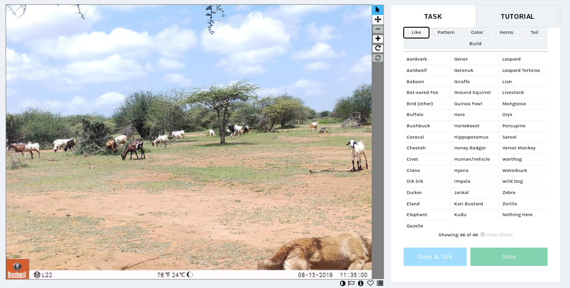Select Honey Badger species

coord(475,148)
